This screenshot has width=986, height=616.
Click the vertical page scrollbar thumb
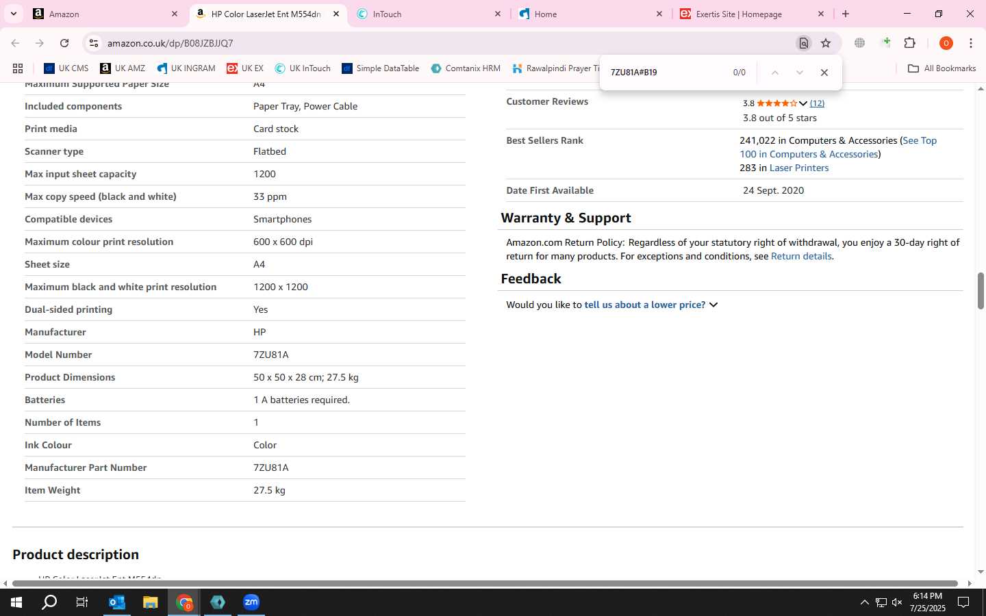tap(980, 291)
